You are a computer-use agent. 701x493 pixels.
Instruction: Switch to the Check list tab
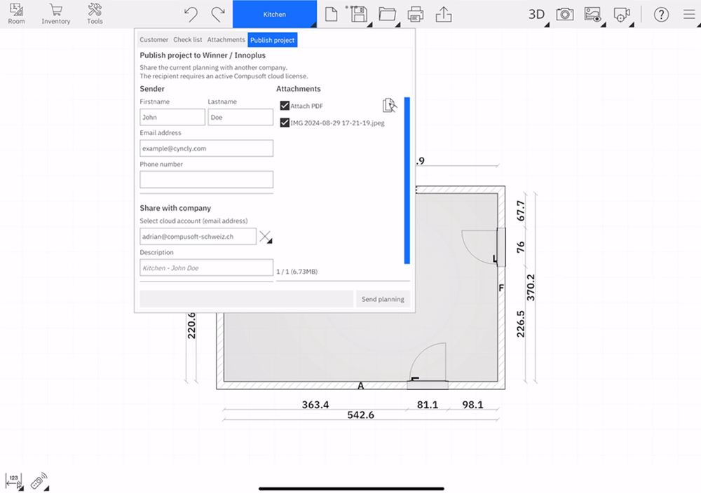click(188, 40)
